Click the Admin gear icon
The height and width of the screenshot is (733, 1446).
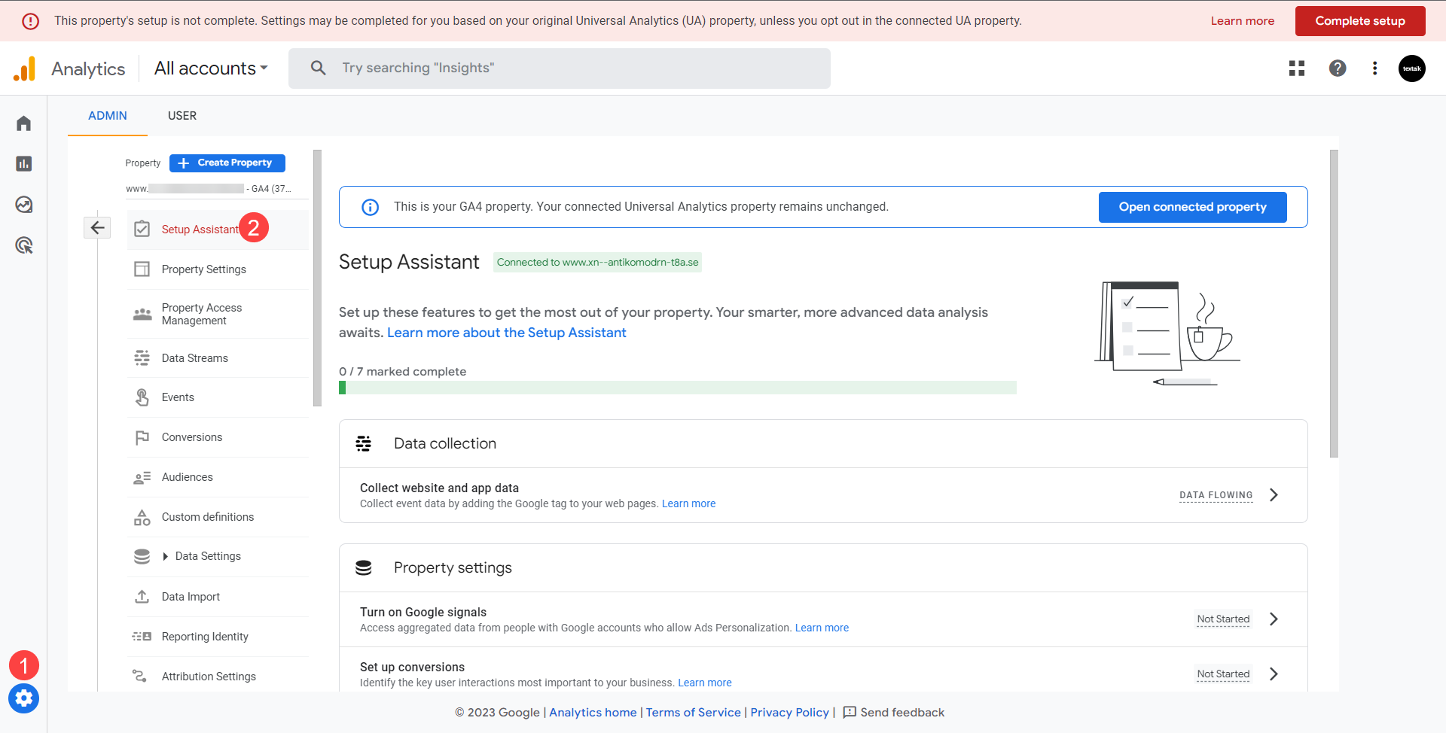click(24, 698)
